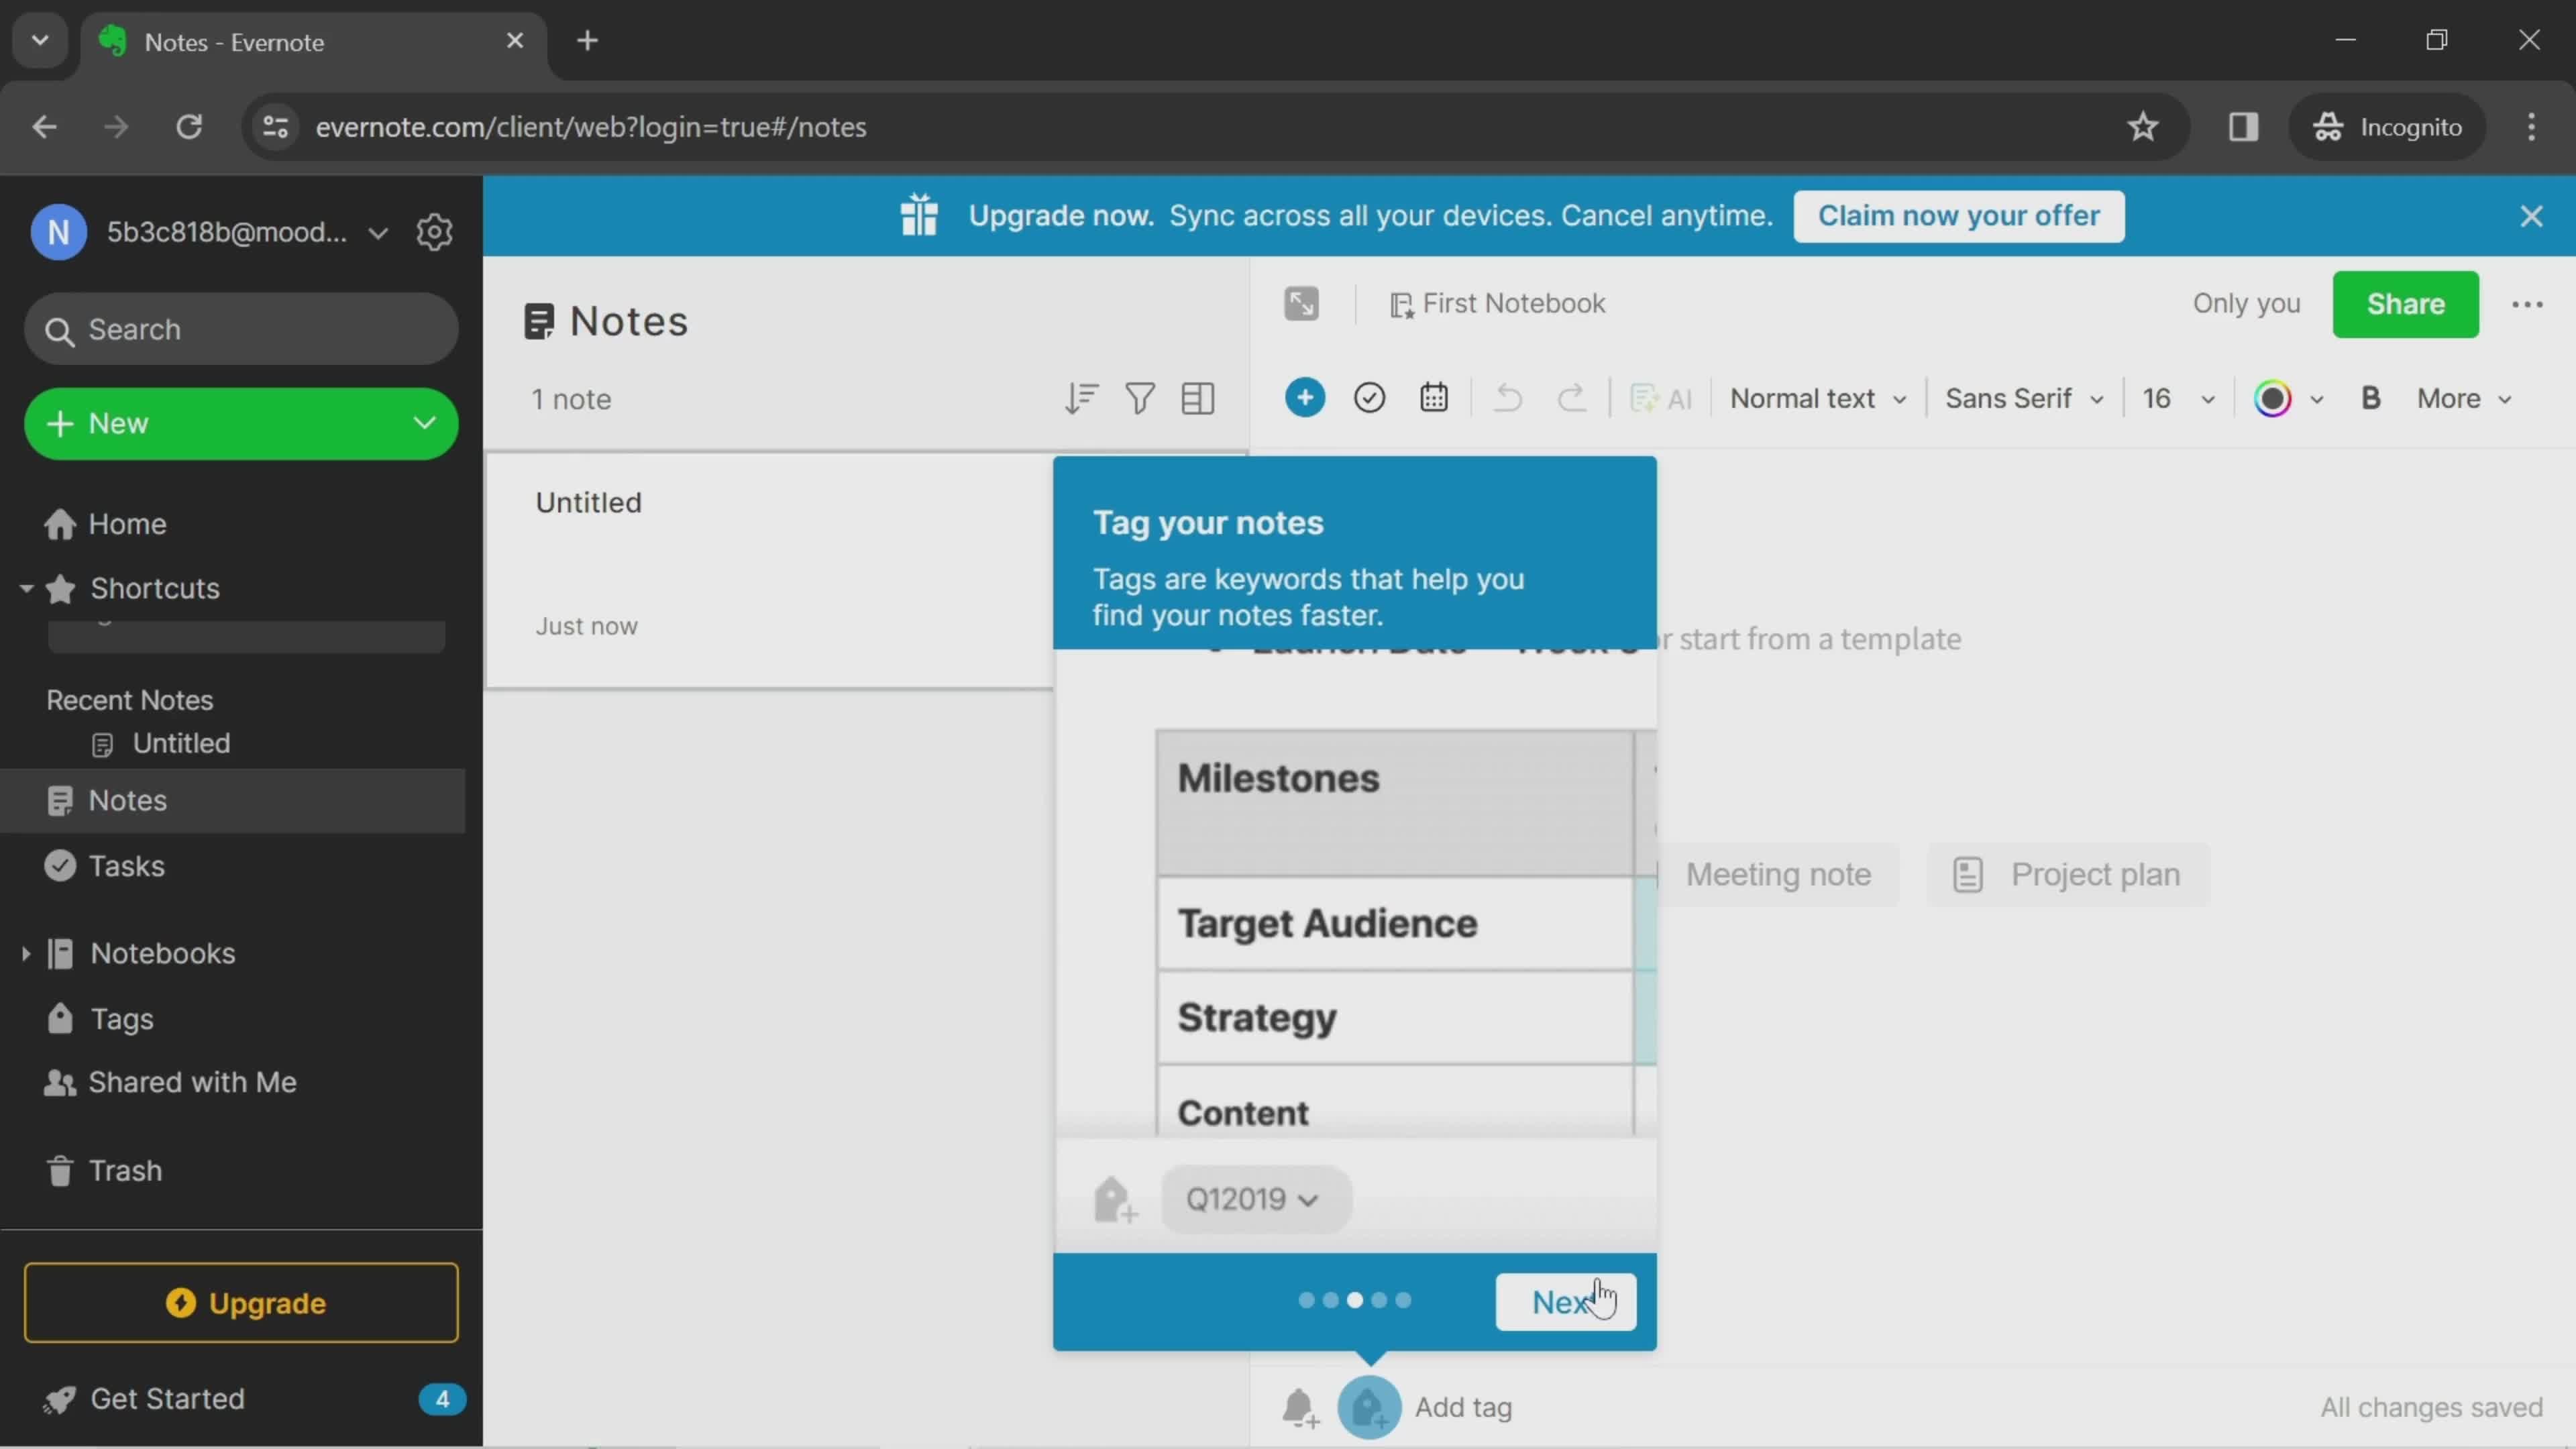Select Tasks from the sidebar menu
Screen dimensions: 2576x1449
click(125, 865)
